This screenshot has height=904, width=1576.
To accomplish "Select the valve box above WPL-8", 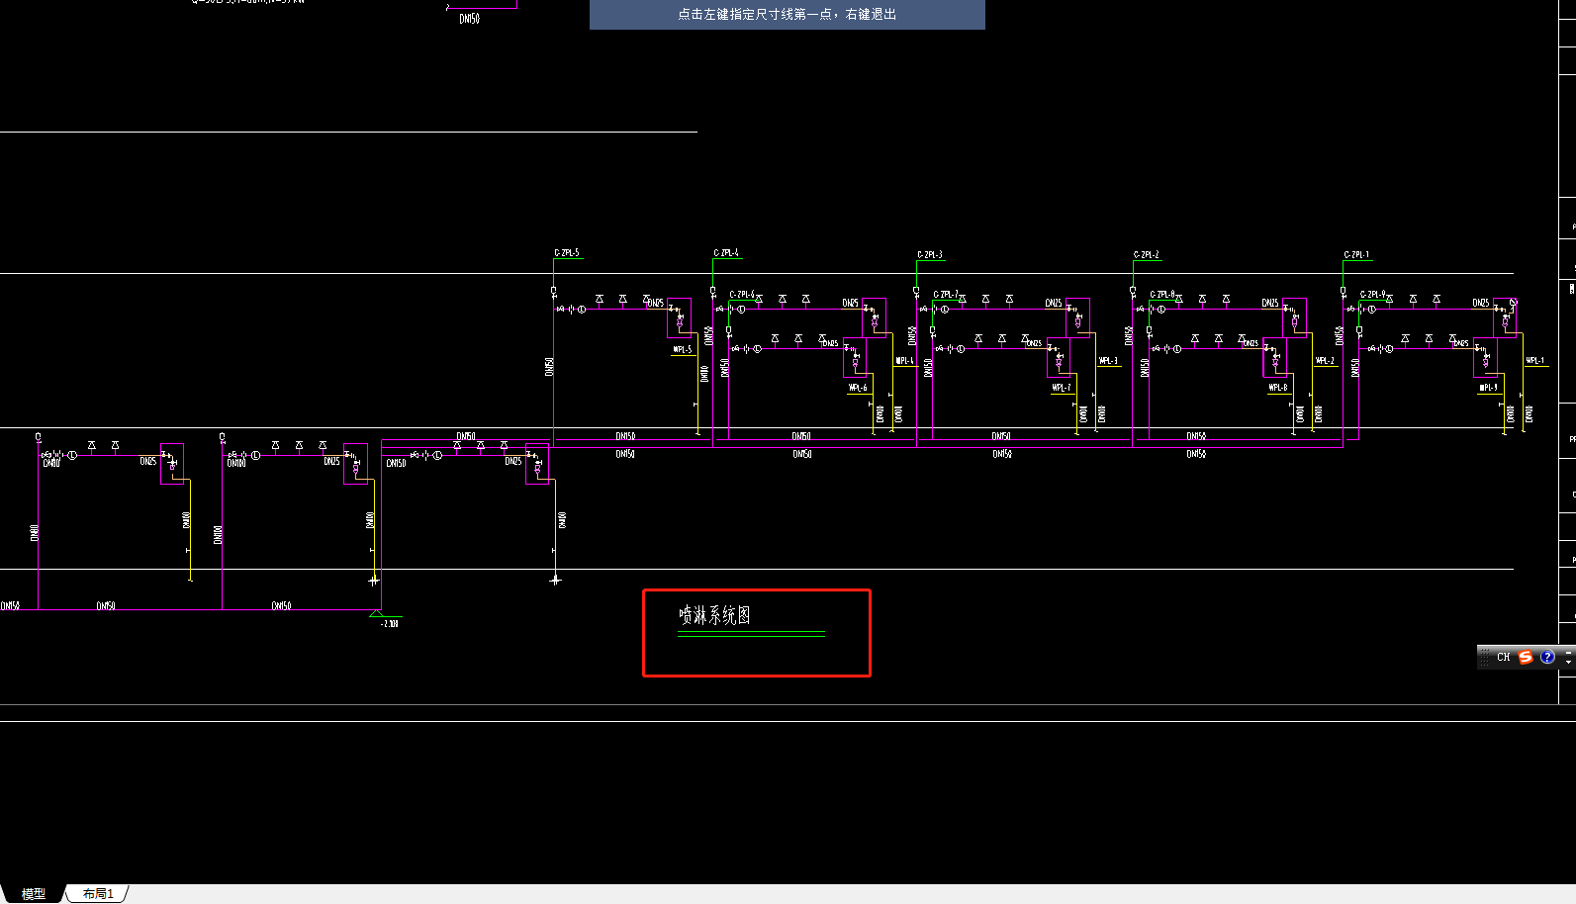I will (x=1275, y=357).
